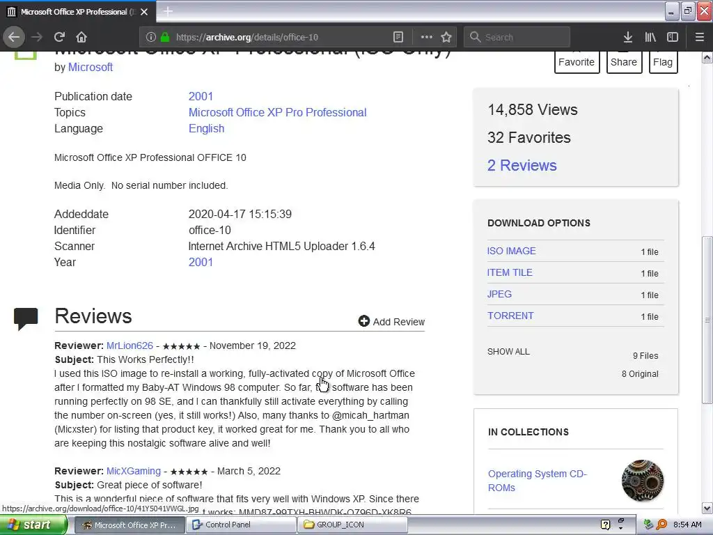Download the JPEG file

(499, 294)
